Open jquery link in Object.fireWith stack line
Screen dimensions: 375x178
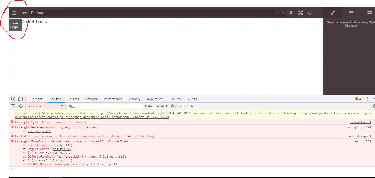[x=105, y=157]
